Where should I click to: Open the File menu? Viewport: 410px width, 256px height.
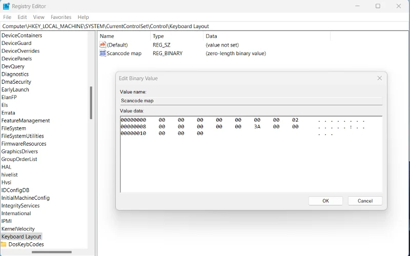[7, 17]
